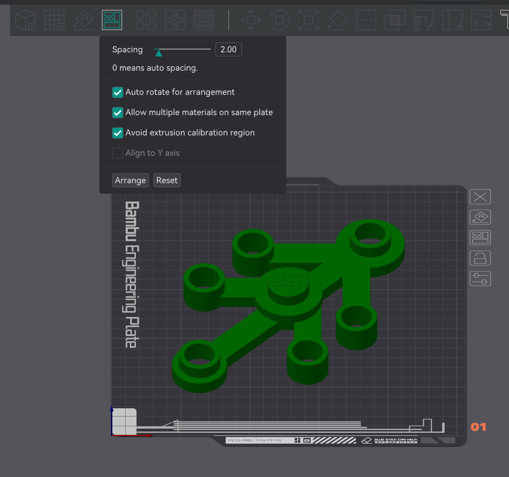
Task: Select the Split to parts tool
Action: [175, 20]
